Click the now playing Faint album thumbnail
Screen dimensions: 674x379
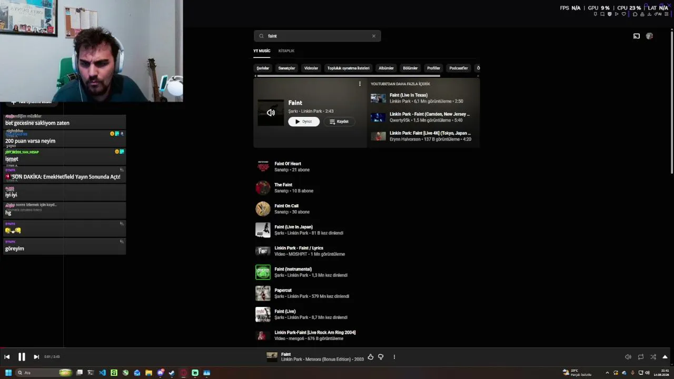tap(272, 357)
